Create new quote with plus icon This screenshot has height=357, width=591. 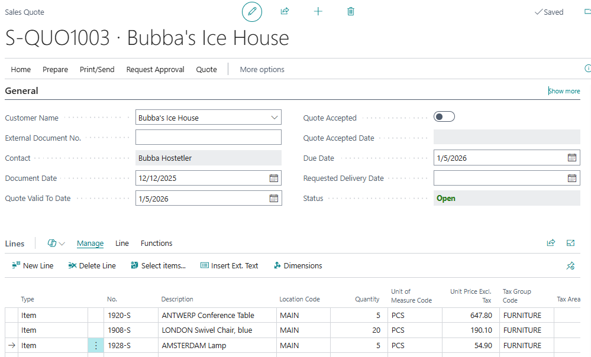pyautogui.click(x=318, y=11)
